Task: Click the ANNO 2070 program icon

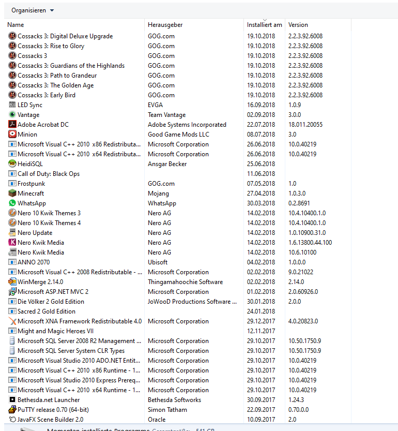Action: coord(12,262)
